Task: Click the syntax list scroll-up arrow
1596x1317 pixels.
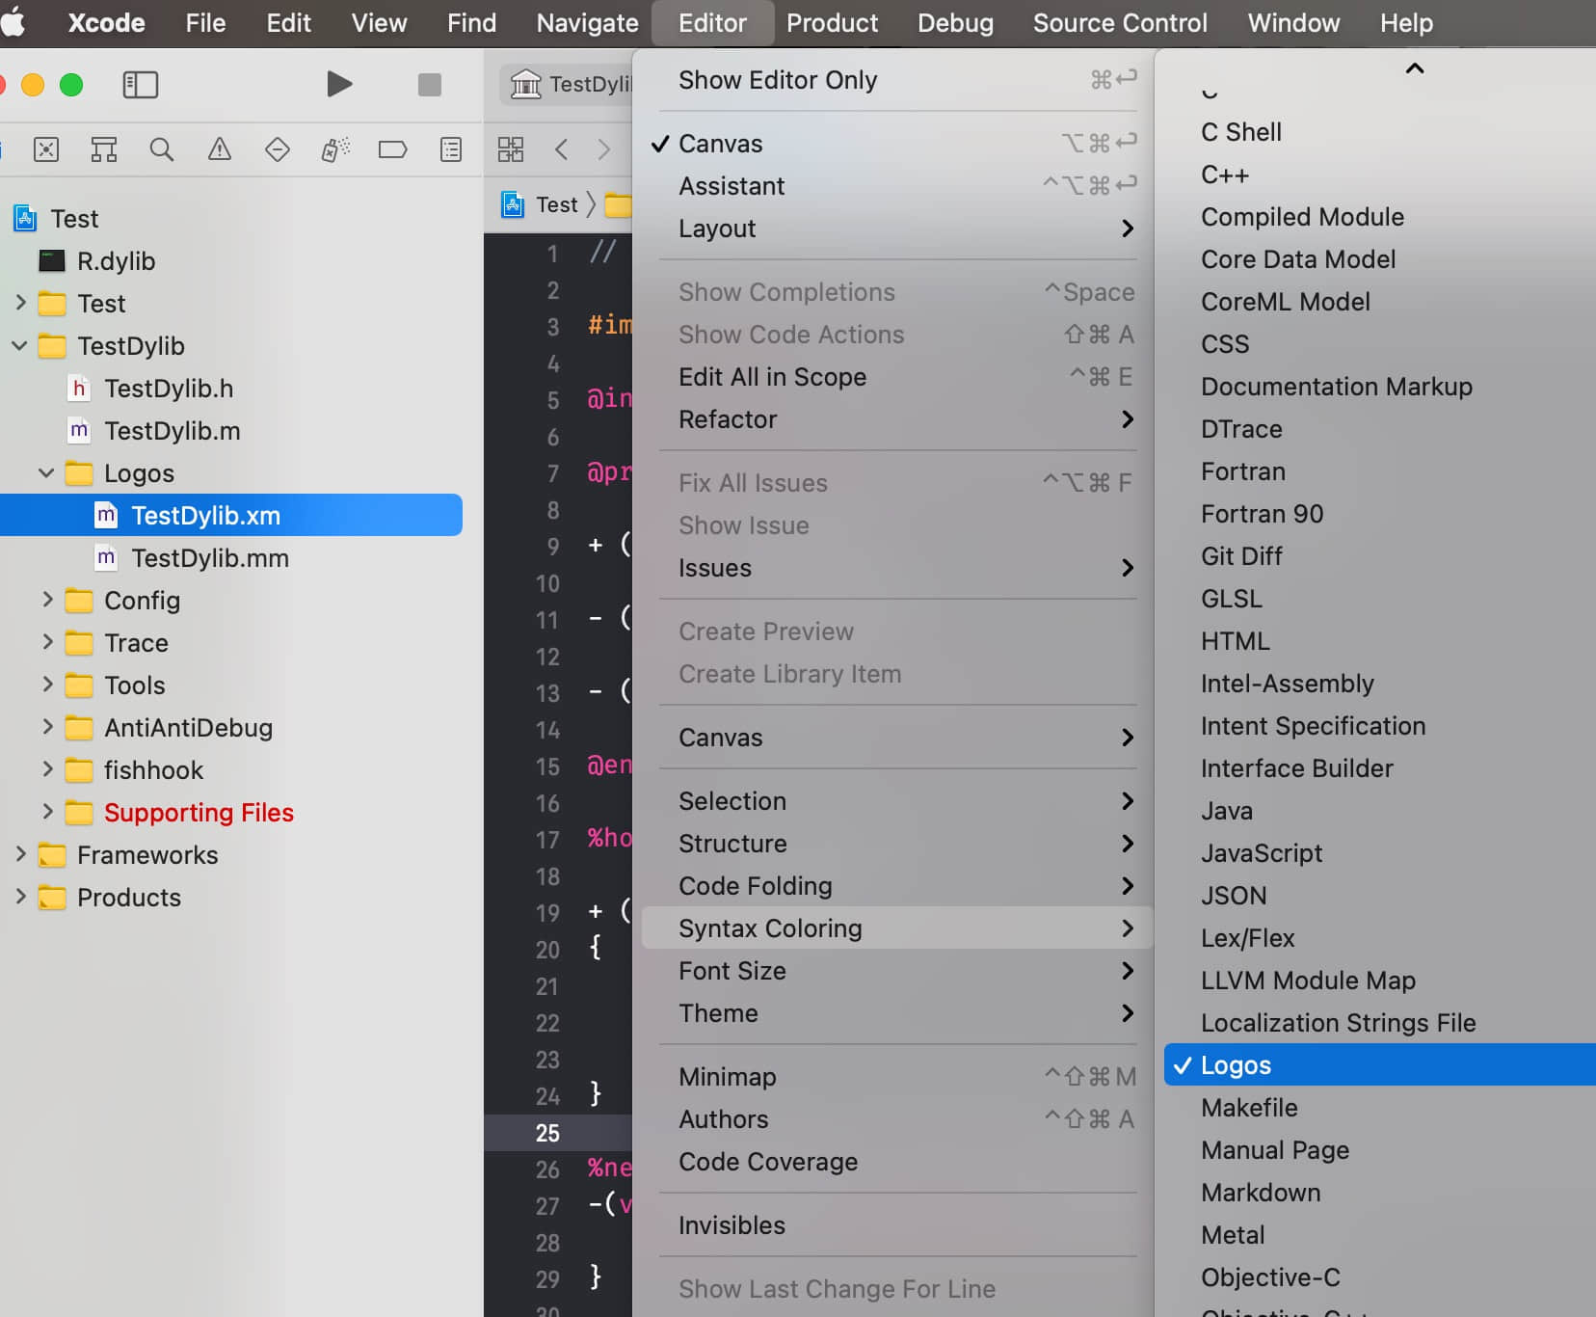Action: pyautogui.click(x=1414, y=68)
